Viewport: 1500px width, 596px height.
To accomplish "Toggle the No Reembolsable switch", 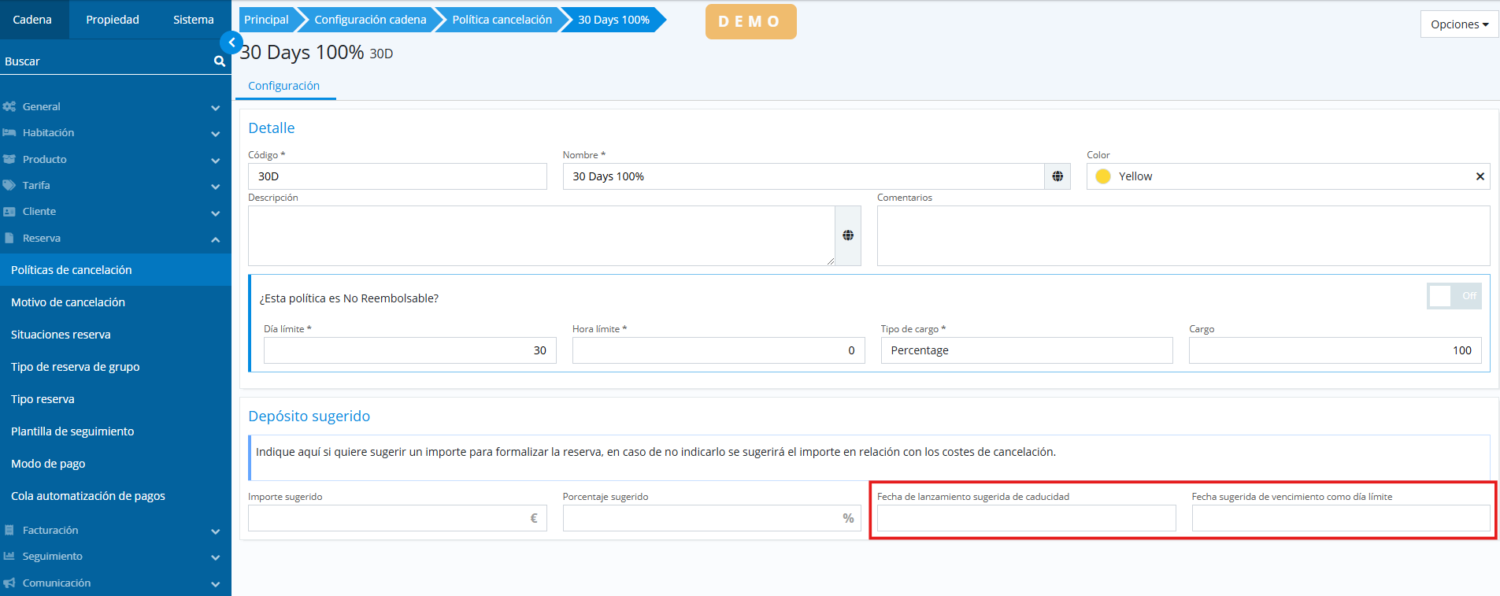I will tap(1454, 296).
